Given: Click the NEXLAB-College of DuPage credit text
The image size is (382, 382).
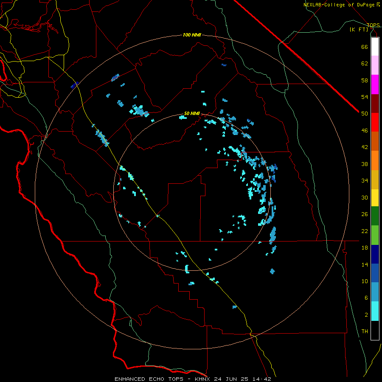Looking at the screenshot, I should 339,5.
